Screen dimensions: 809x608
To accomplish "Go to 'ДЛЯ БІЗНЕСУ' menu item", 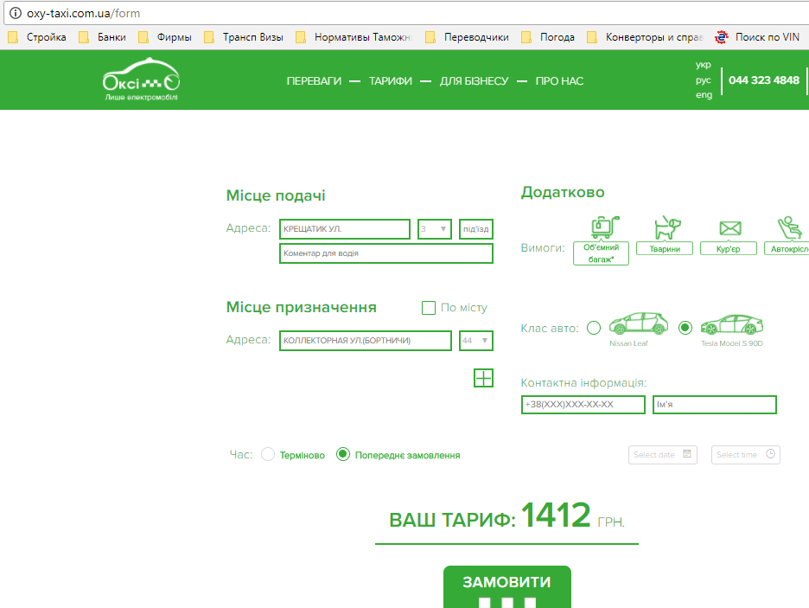I will pos(474,81).
